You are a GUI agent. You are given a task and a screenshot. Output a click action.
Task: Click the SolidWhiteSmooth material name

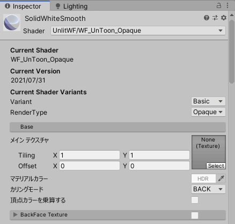[x=55, y=19]
